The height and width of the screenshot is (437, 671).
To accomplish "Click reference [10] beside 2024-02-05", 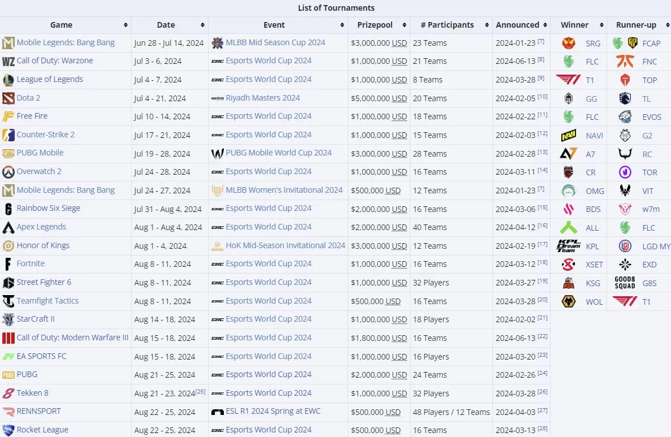I will (x=542, y=97).
